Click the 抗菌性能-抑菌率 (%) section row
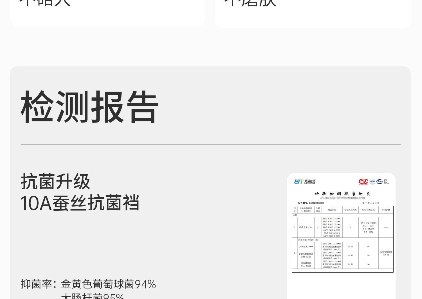The width and height of the screenshot is (422, 299). pyautogui.click(x=338, y=240)
